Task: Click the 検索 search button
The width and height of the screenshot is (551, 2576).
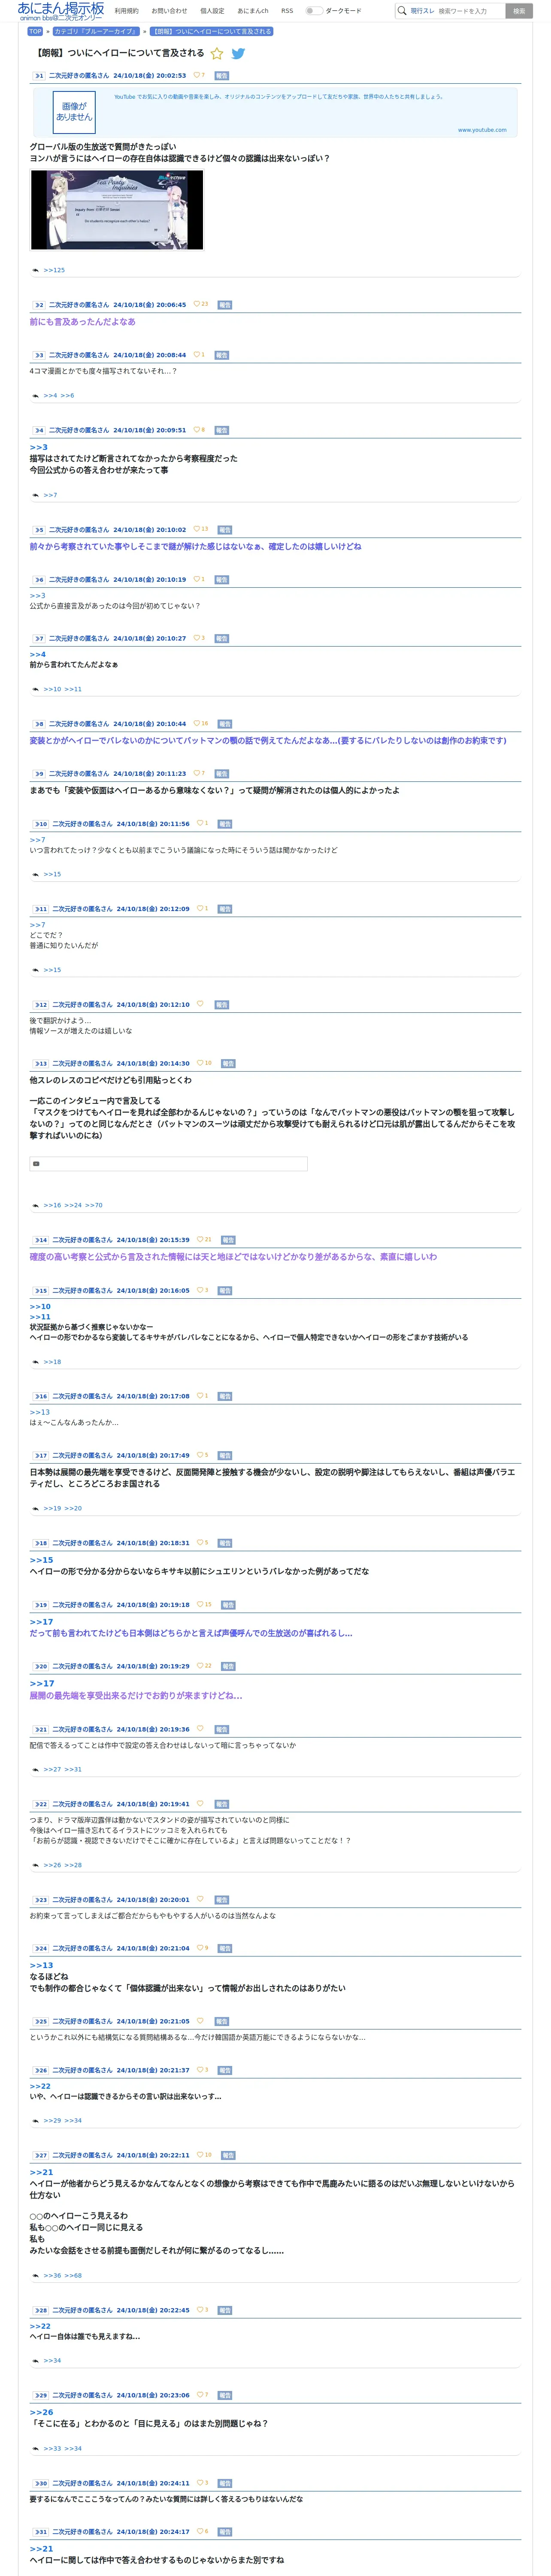Action: (518, 11)
